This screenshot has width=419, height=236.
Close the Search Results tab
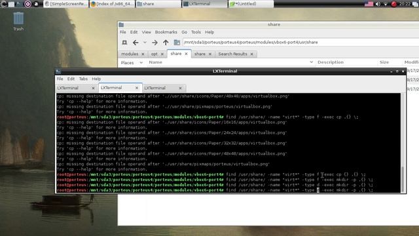(251, 54)
